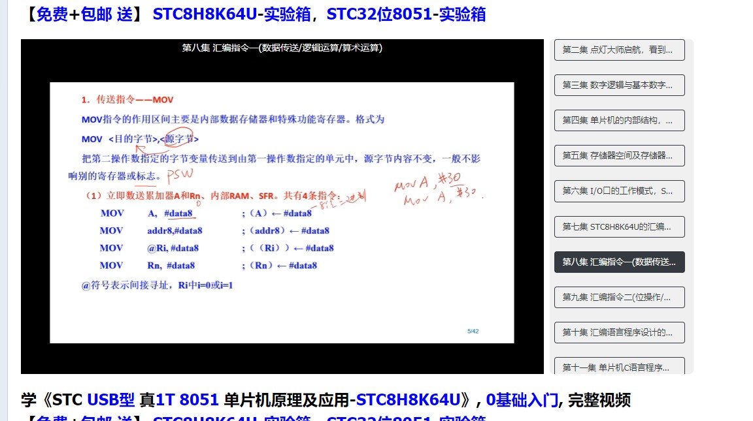Click slide page number 5/42
The width and height of the screenshot is (753, 421).
pos(473,332)
